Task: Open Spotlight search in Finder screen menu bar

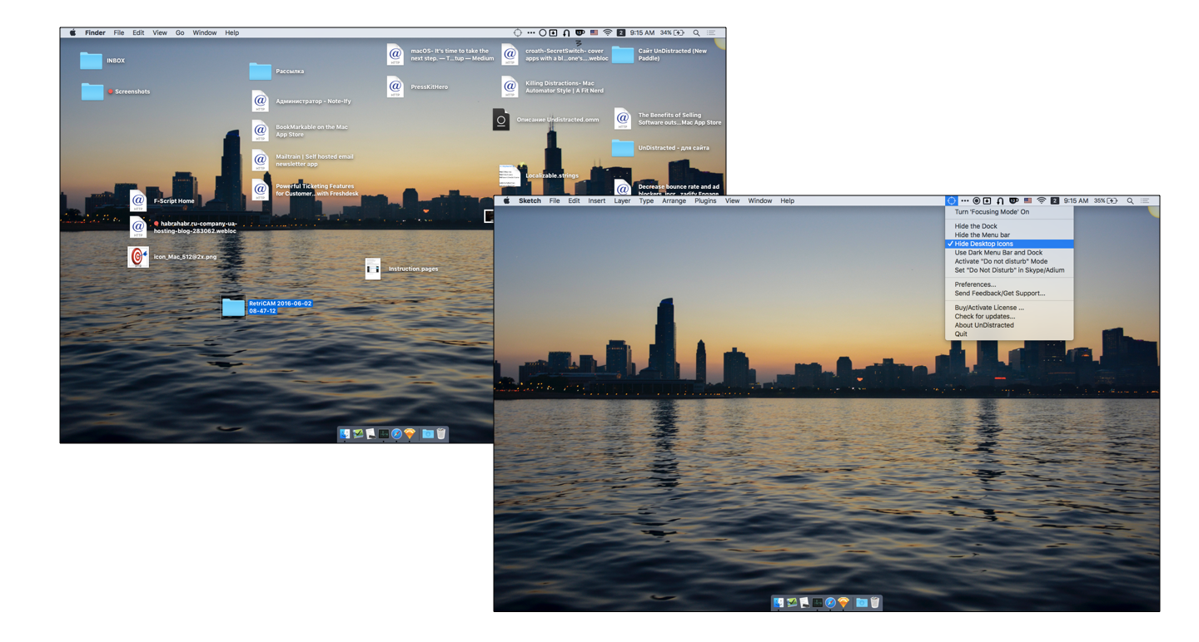Action: point(696,32)
